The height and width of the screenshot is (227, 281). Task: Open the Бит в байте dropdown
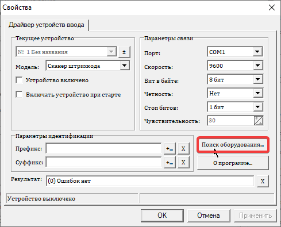pos(258,79)
